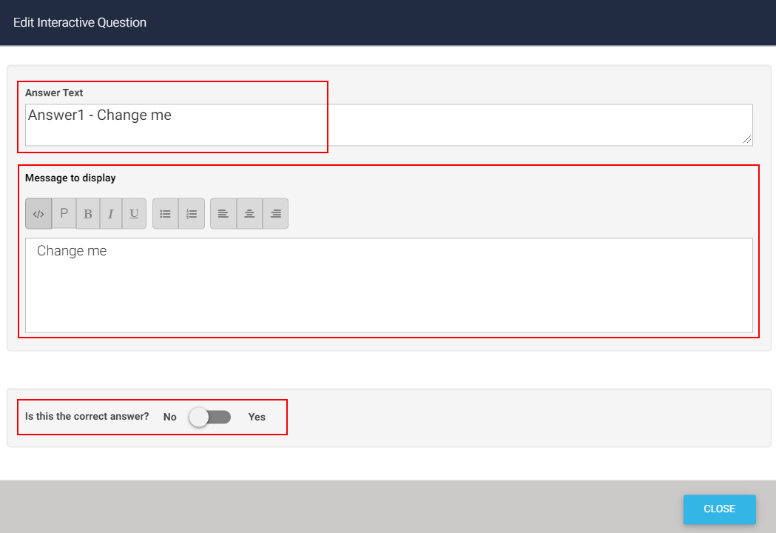Apply paragraph format with P button
Viewport: 776px width, 533px height.
tap(64, 214)
